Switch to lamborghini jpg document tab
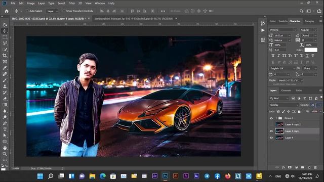The height and width of the screenshot is (182, 324). coord(134,19)
